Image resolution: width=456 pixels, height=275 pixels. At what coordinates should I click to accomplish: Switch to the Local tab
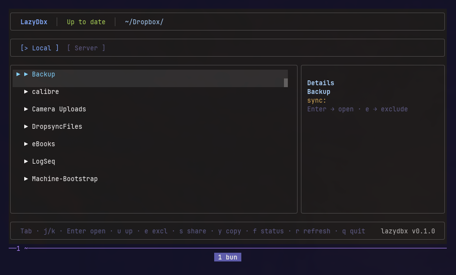click(x=40, y=48)
